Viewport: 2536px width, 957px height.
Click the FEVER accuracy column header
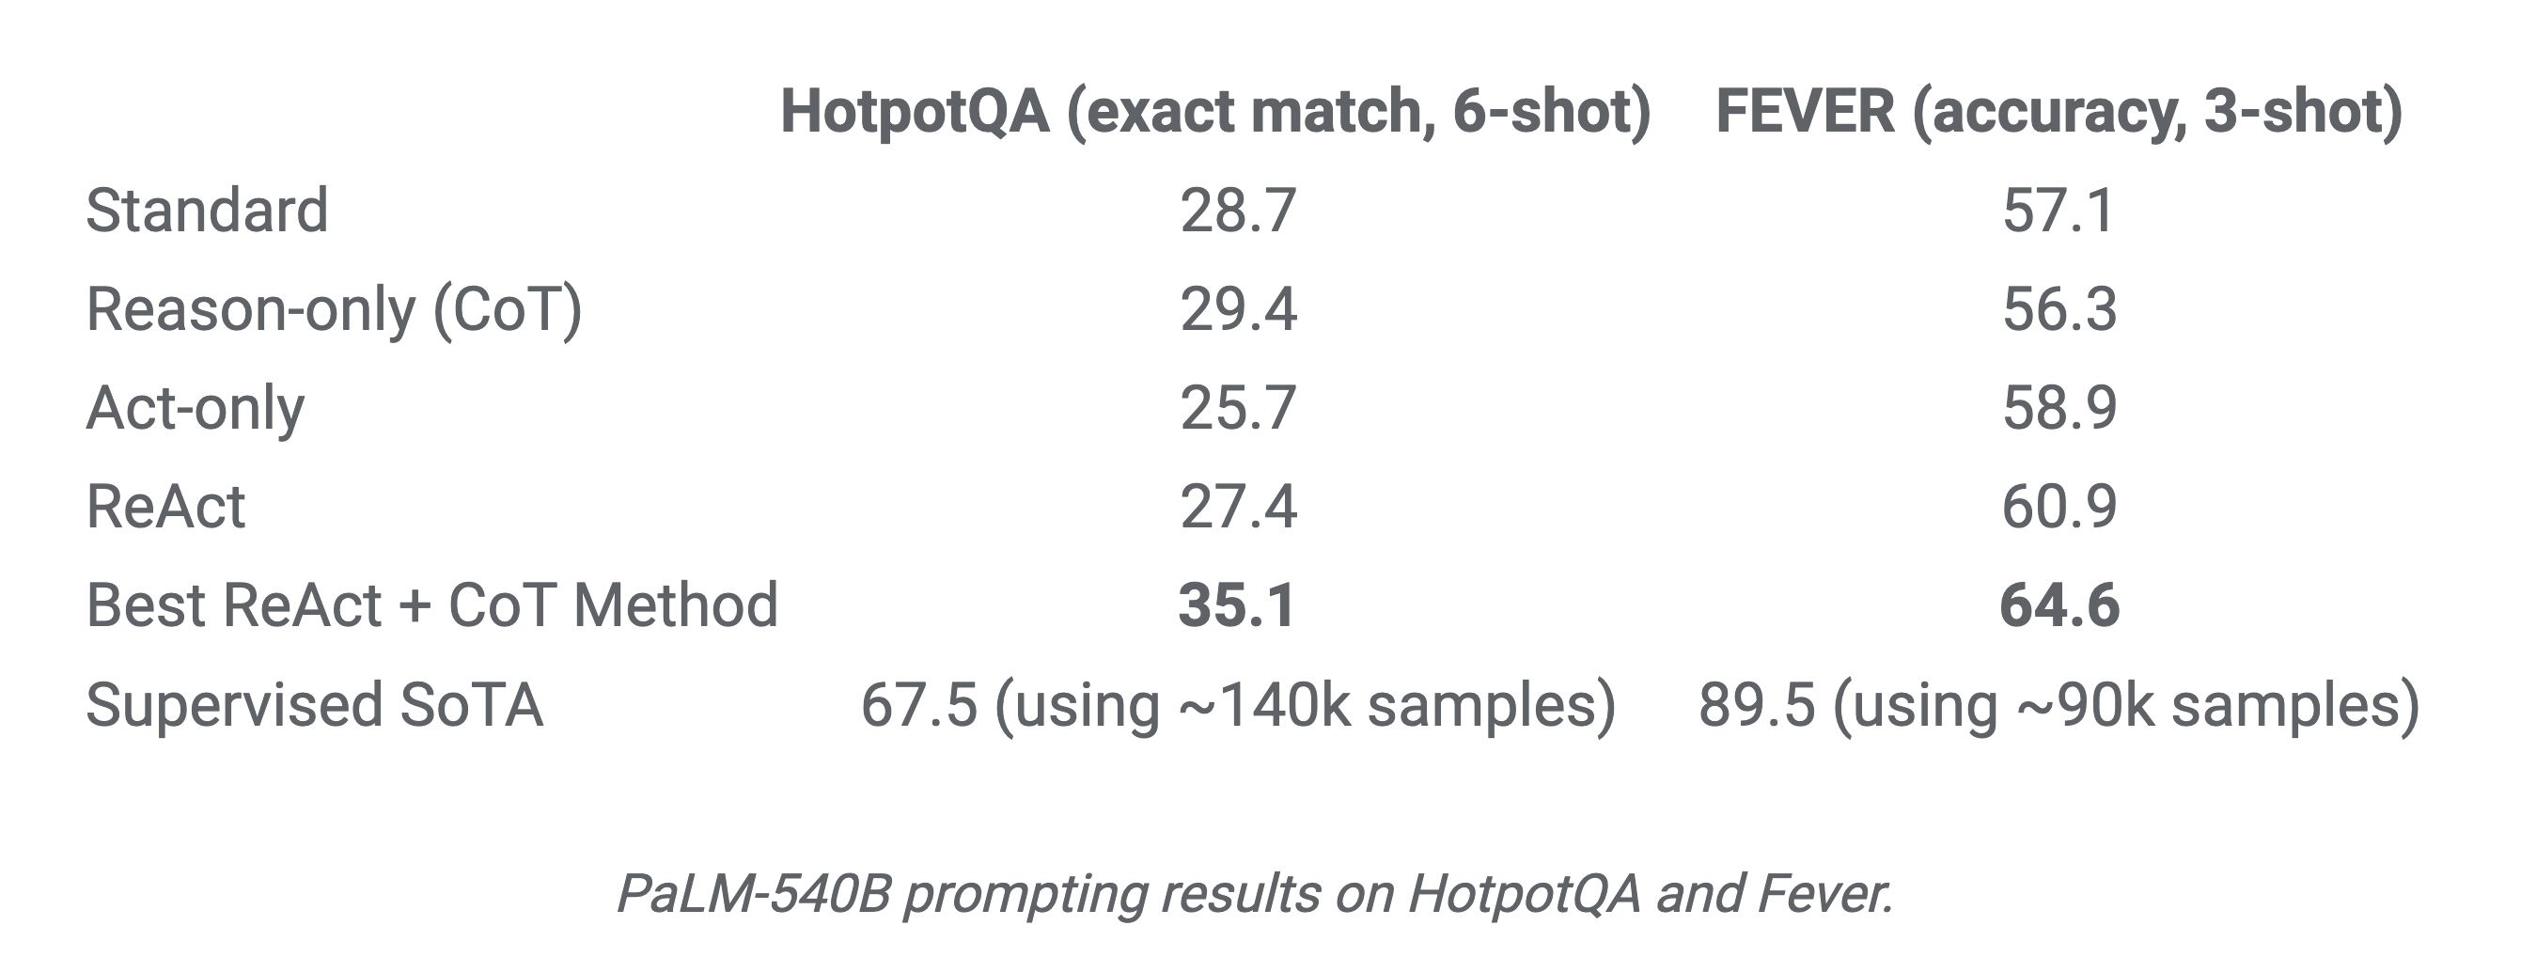pos(2059,111)
